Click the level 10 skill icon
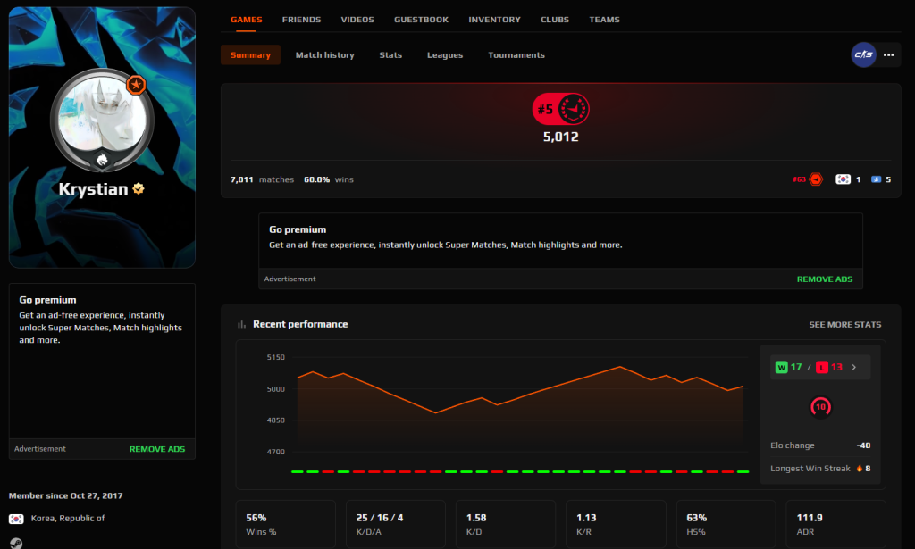This screenshot has height=549, width=915. pyautogui.click(x=820, y=407)
